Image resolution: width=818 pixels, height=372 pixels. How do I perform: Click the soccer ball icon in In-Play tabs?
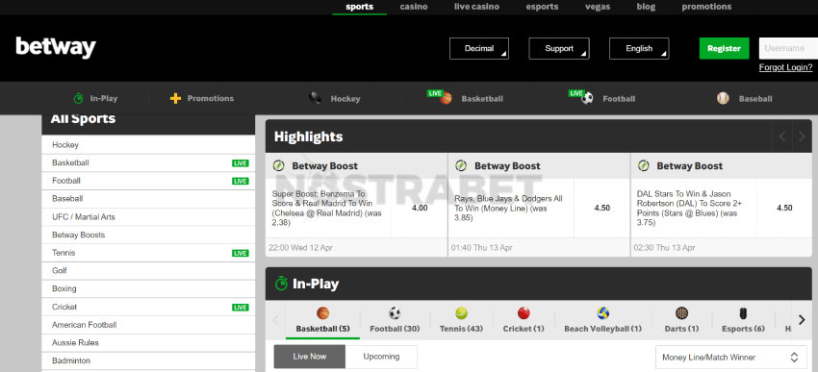[395, 313]
